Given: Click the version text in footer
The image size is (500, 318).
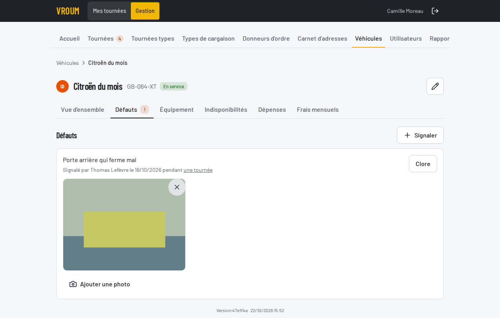Looking at the screenshot, I should pyautogui.click(x=250, y=311).
